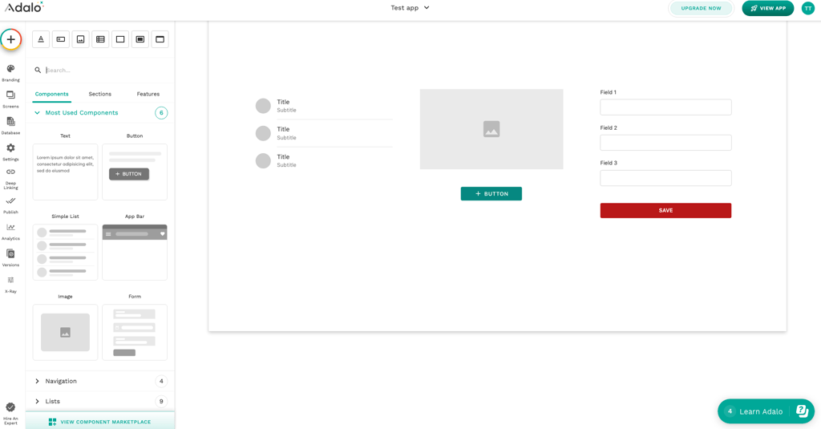Switch to the Sections tab
Screen dimensions: 821x429
click(100, 95)
